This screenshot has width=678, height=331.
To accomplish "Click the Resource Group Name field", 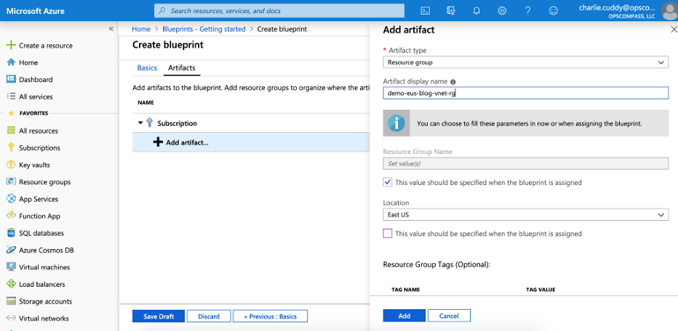I will (x=526, y=164).
